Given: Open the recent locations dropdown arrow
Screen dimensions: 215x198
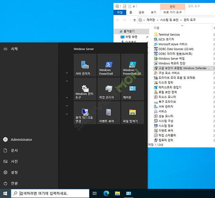Looking at the screenshot, I should pos(130,20).
